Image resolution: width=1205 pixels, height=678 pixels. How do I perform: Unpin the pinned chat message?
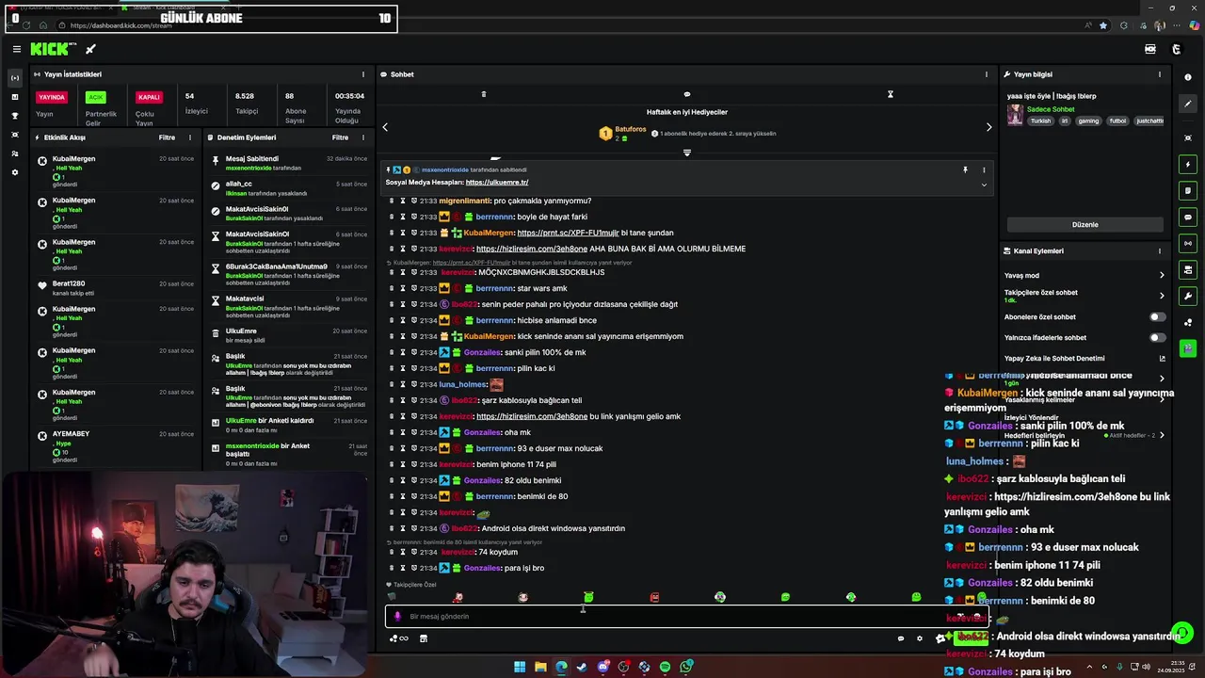click(x=965, y=169)
